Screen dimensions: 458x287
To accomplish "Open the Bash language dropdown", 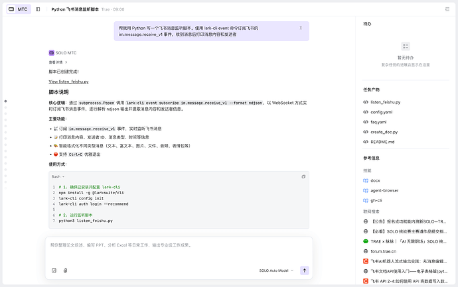I will (58, 177).
